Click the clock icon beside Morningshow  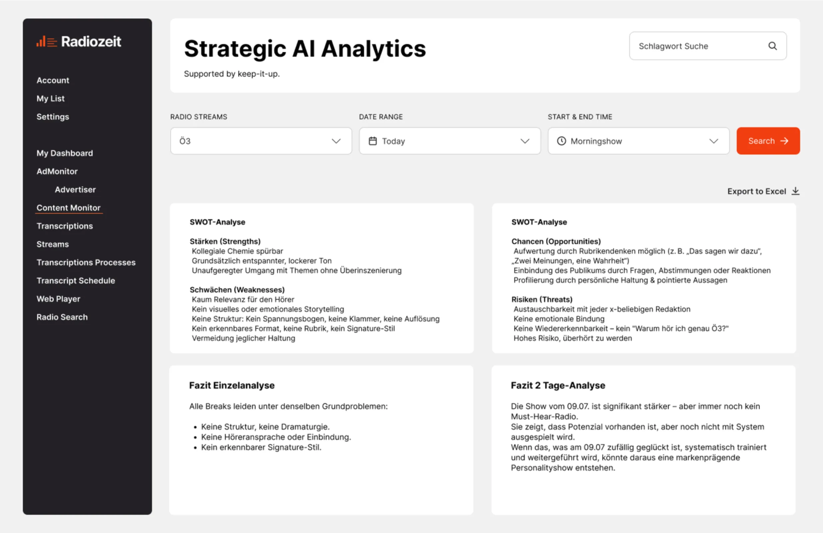pyautogui.click(x=561, y=141)
